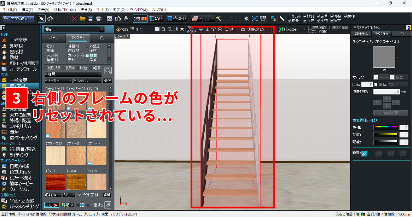Click the microphone icon

point(126,18)
